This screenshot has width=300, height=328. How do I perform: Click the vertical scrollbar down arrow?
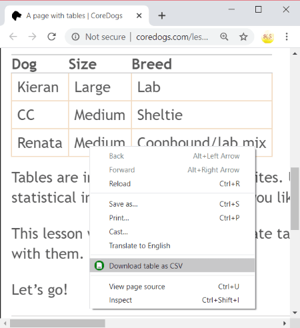(295, 313)
